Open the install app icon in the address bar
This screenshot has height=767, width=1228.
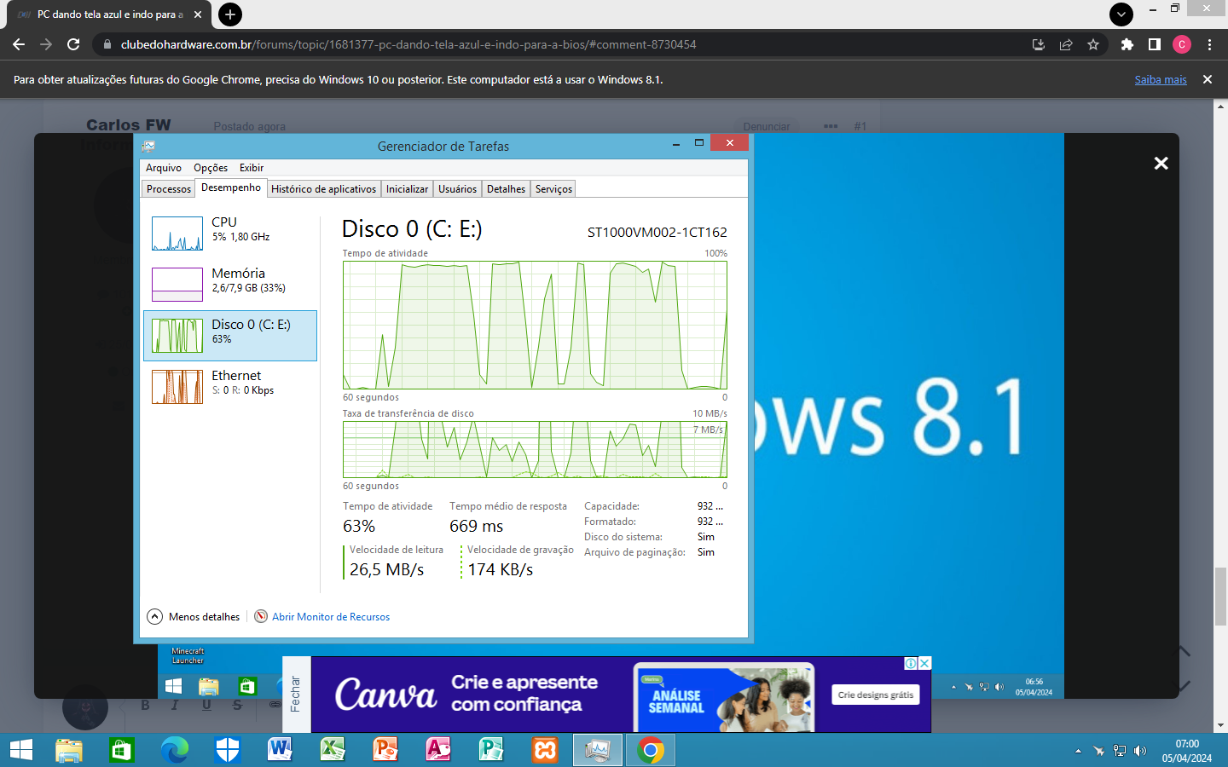pos(1039,44)
